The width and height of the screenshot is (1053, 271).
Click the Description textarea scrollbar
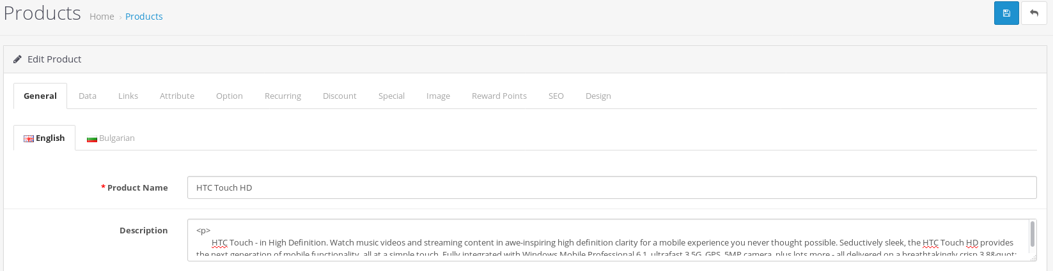point(1032,235)
